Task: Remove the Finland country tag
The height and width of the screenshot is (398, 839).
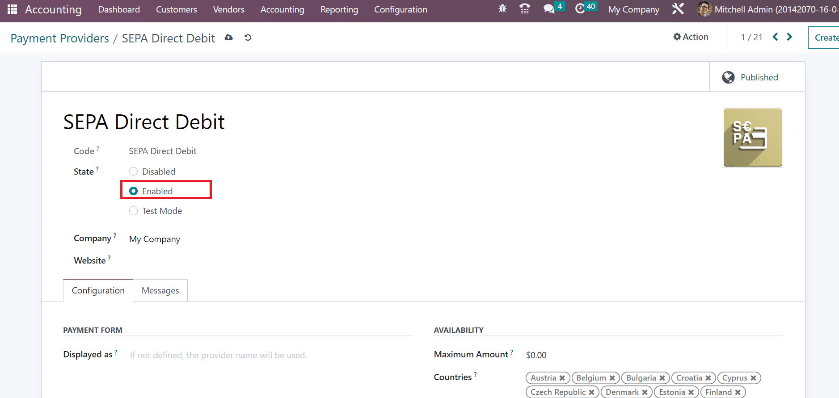Action: [738, 392]
